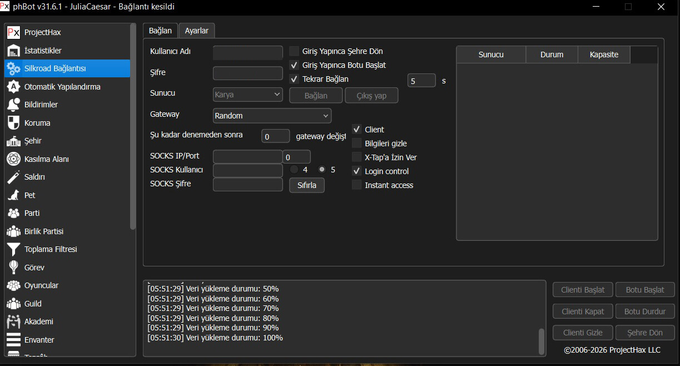Click the Saldırı sword icon
The width and height of the screenshot is (680, 366).
point(14,177)
